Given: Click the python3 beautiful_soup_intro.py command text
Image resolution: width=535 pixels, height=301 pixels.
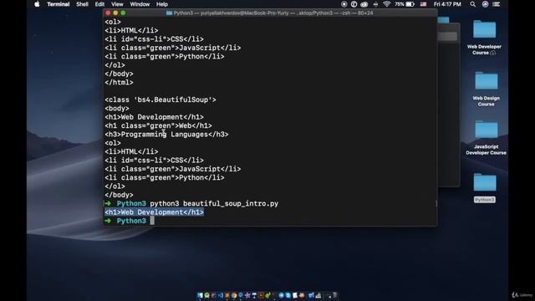Looking at the screenshot, I should point(214,204).
